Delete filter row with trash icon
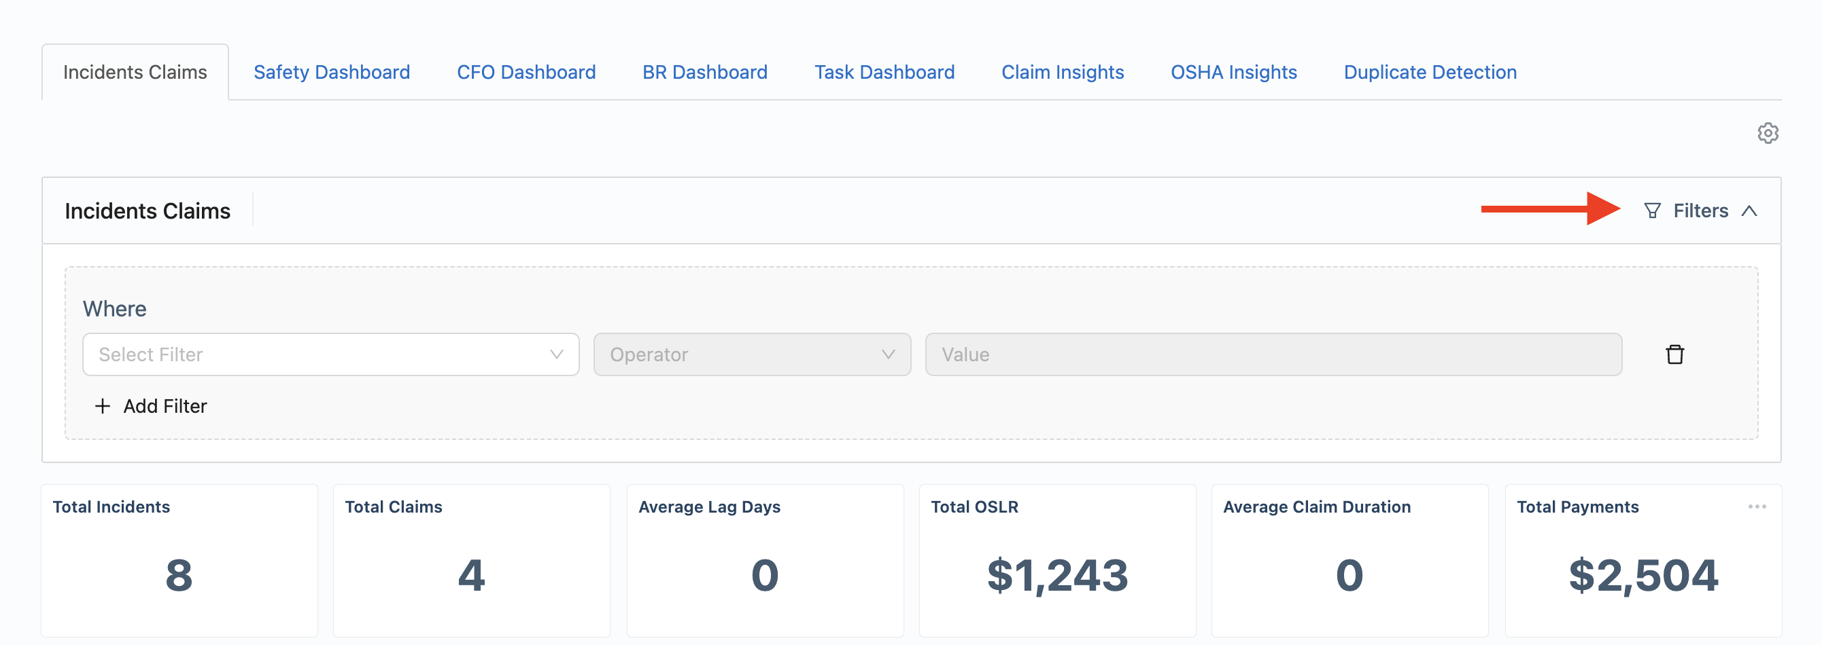 pos(1674,354)
